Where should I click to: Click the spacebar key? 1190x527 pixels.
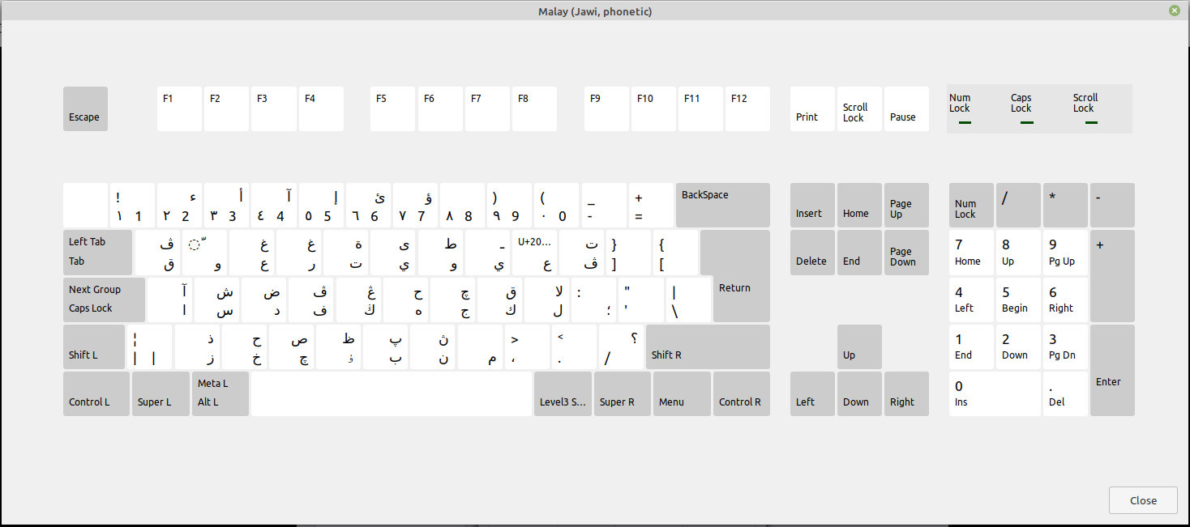click(x=392, y=393)
